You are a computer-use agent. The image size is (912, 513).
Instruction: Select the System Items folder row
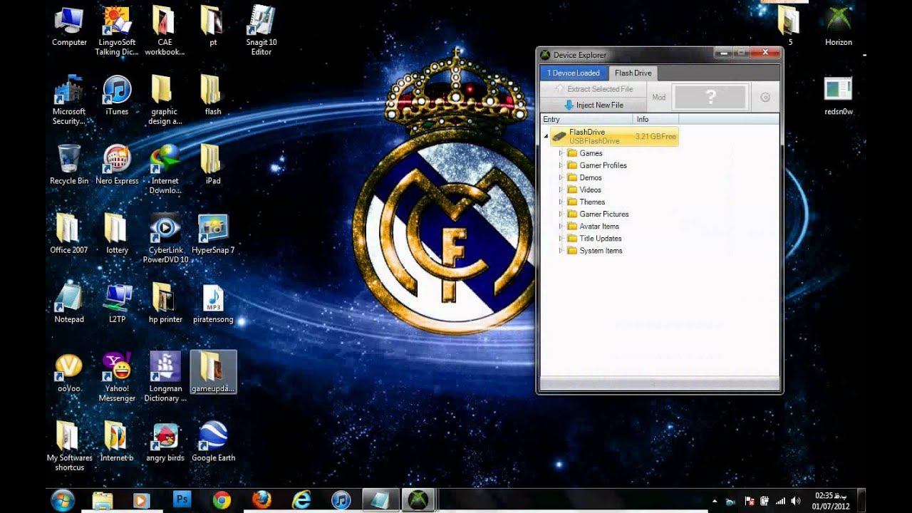coord(595,251)
